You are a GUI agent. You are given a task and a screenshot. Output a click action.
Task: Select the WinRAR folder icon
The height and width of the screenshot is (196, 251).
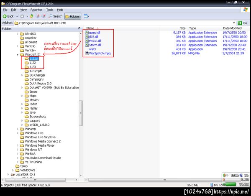pyautogui.click(x=22, y=154)
